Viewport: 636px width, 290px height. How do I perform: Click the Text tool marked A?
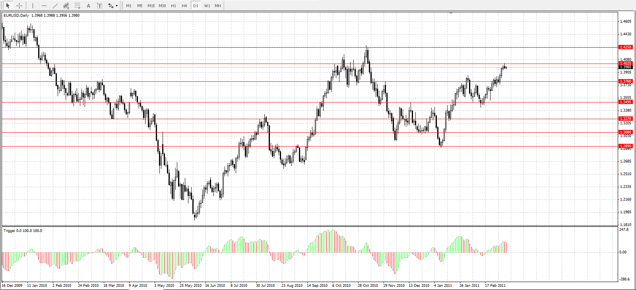pyautogui.click(x=88, y=6)
